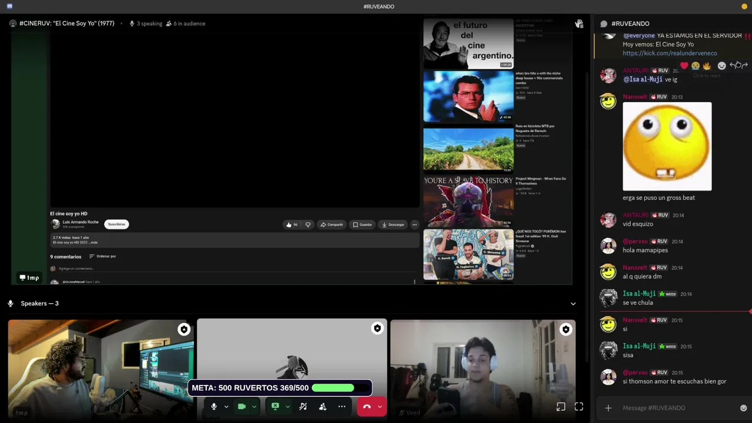The height and width of the screenshot is (423, 752).
Task: Open the more options menu in call controls
Action: coord(342,407)
